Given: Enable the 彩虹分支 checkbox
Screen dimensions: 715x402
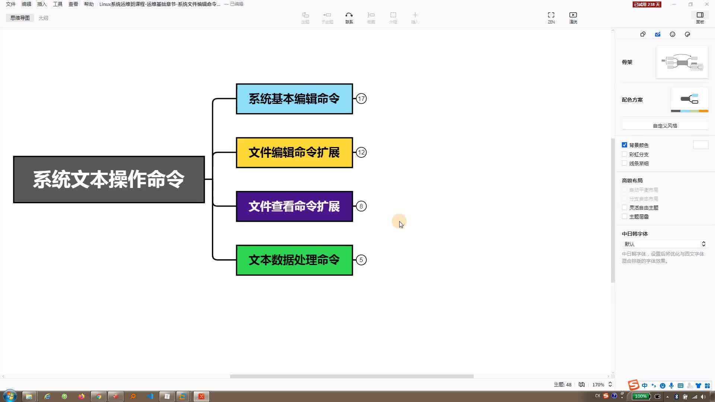Looking at the screenshot, I should point(625,154).
